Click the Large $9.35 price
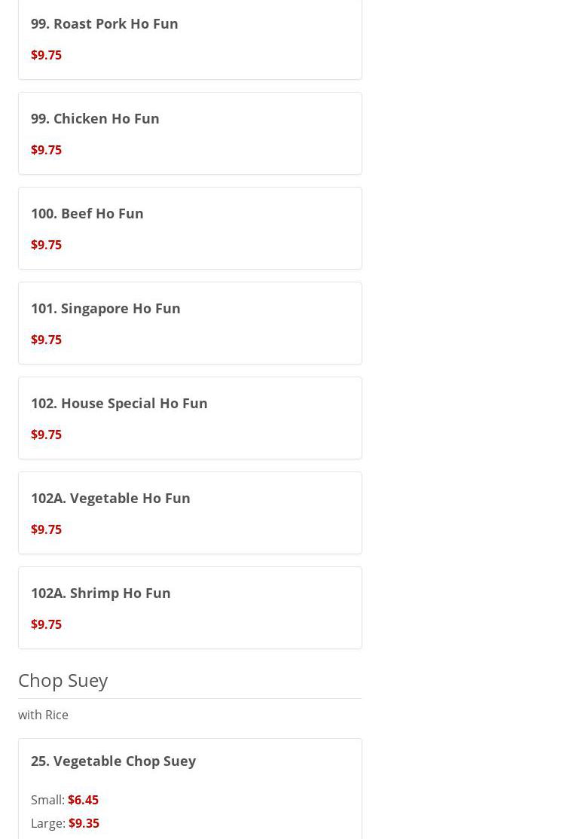The image size is (580, 839). pyautogui.click(x=84, y=823)
